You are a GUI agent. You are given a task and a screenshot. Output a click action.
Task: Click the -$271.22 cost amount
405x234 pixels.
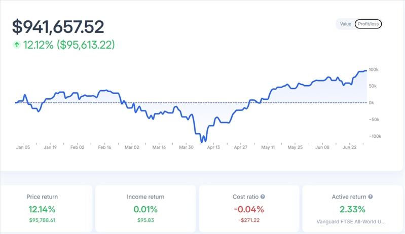[249, 221]
